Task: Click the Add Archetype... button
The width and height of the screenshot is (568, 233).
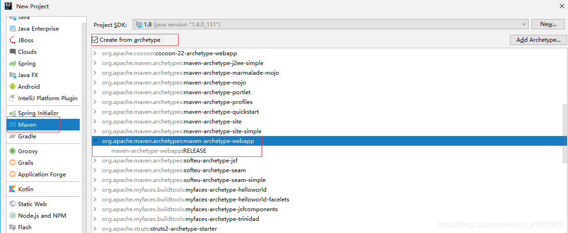Action: coord(538,40)
